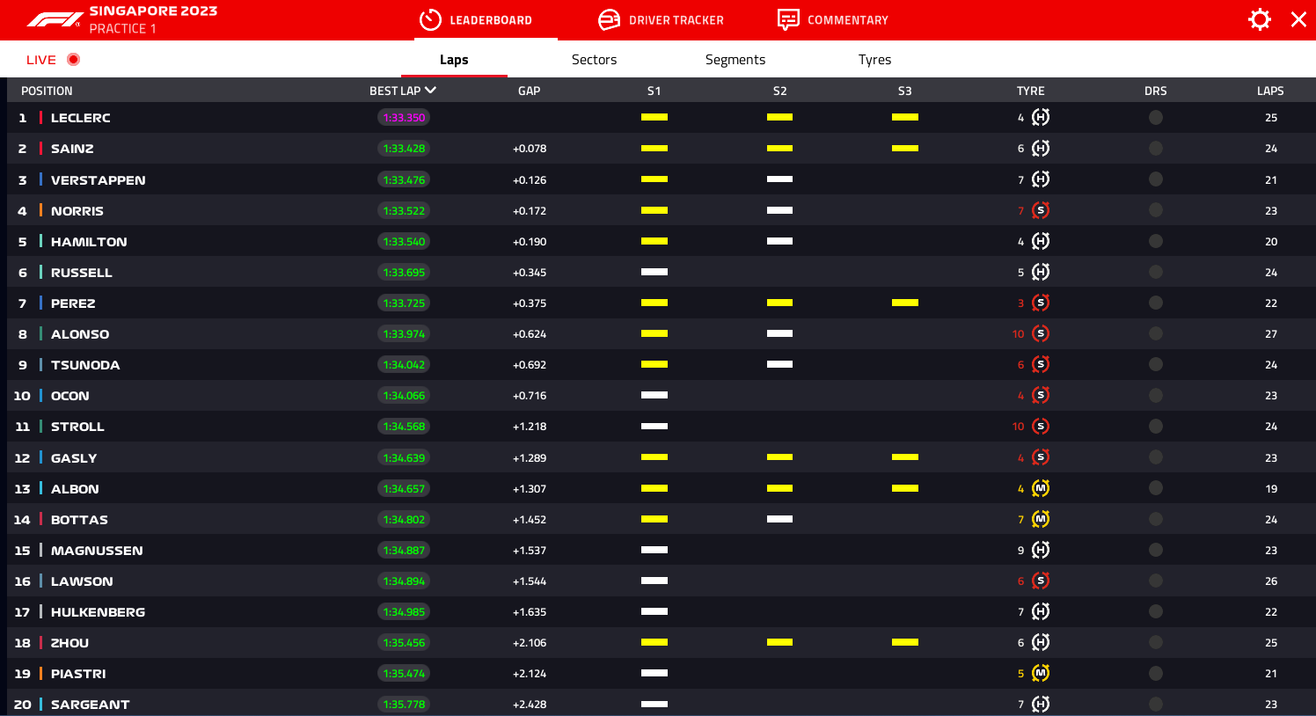Screen dimensions: 1316x716
Task: Click Stroll's soft tyre icon
Action: tap(1041, 426)
